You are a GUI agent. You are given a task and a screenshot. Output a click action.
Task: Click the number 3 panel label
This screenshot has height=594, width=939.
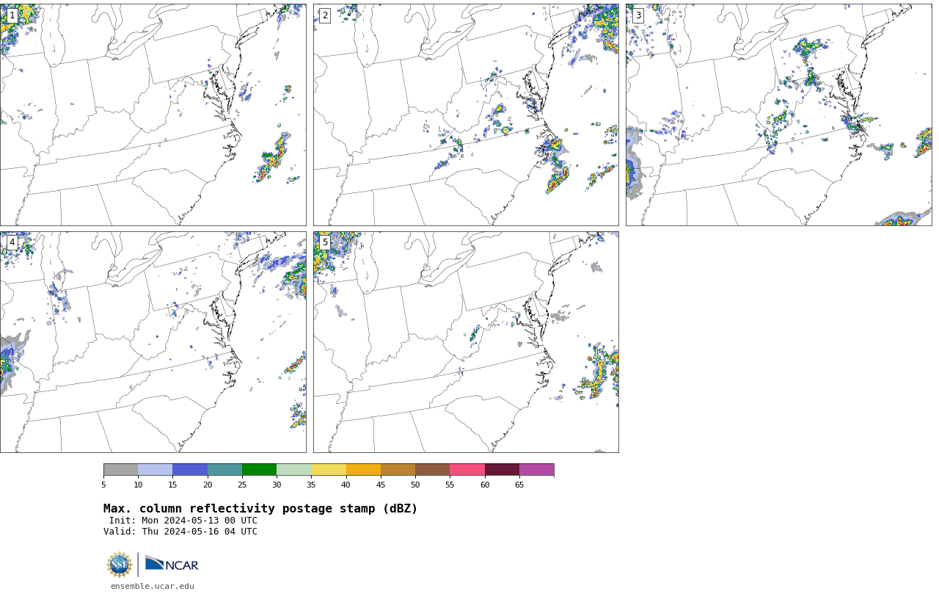pos(637,15)
